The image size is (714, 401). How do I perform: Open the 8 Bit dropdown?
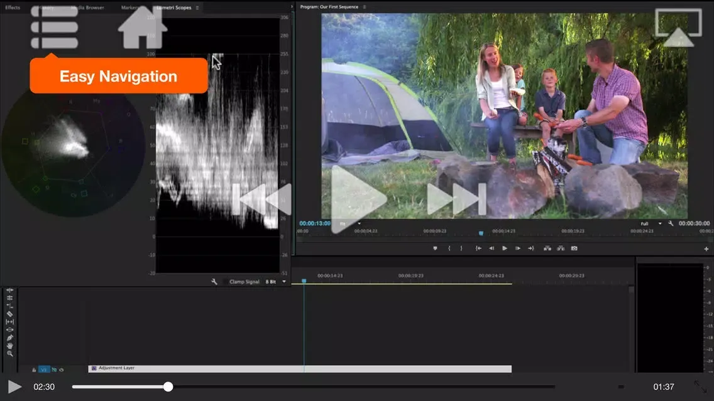tap(275, 281)
